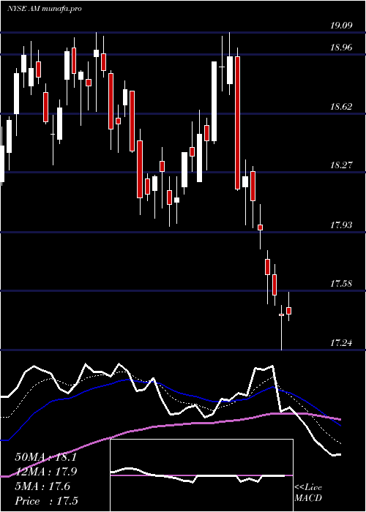Select the 18.27 price level label

341,165
